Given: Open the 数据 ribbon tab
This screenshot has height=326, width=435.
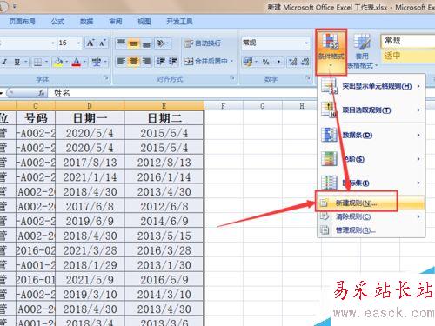Looking at the screenshot, I should click(86, 22).
